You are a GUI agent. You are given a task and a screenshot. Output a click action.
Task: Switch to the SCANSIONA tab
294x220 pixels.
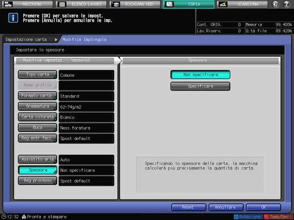pyautogui.click(x=242, y=4)
